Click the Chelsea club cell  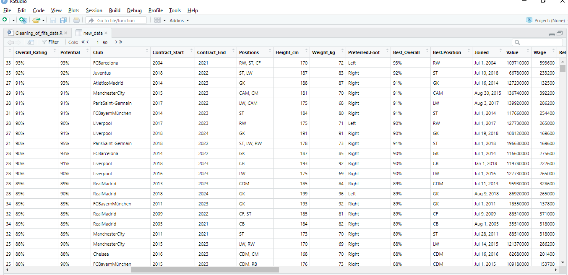coord(120,254)
